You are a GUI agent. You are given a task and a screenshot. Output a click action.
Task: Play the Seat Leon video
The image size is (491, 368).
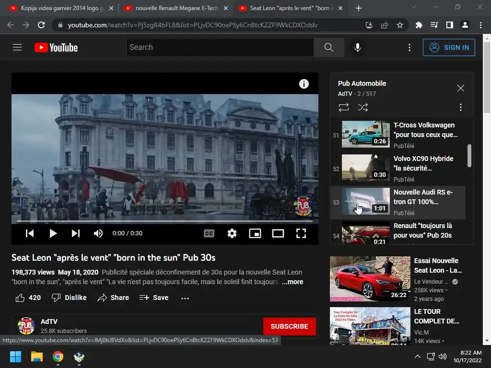(53, 233)
